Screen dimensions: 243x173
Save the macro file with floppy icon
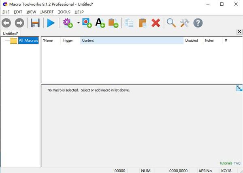click(35, 23)
